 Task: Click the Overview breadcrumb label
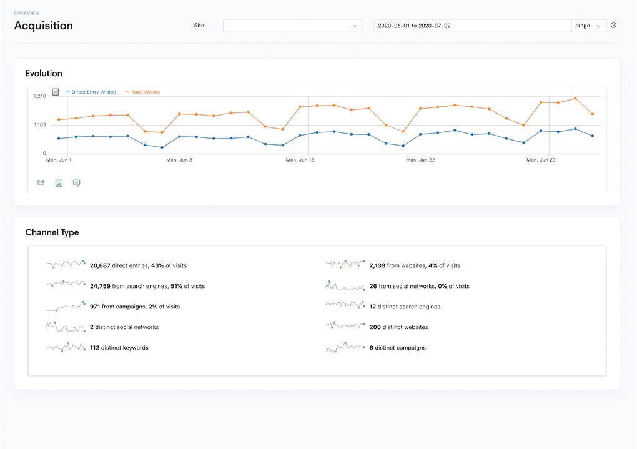coord(27,13)
